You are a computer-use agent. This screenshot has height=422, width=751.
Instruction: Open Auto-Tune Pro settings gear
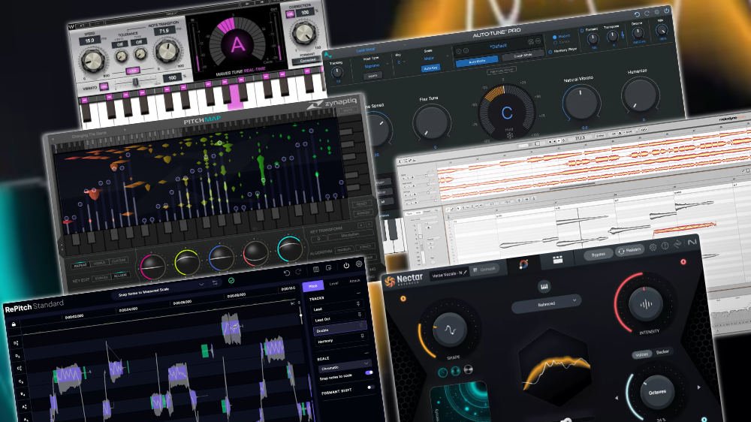(657, 11)
